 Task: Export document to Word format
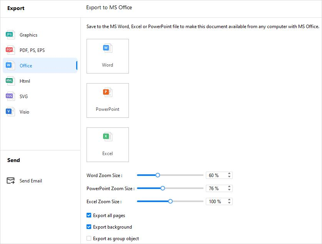[x=108, y=56]
